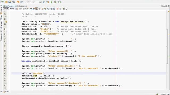Switch to the MainApp.java editor tab
Image resolution: width=170 pixels, height=95 pixels.
[x=9, y=6]
